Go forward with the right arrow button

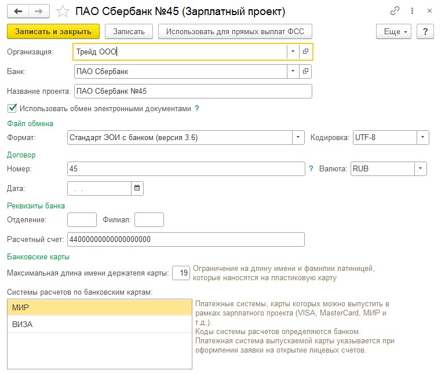39,12
